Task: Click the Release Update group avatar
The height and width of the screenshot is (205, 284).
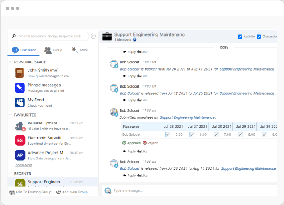Action: (x=20, y=126)
